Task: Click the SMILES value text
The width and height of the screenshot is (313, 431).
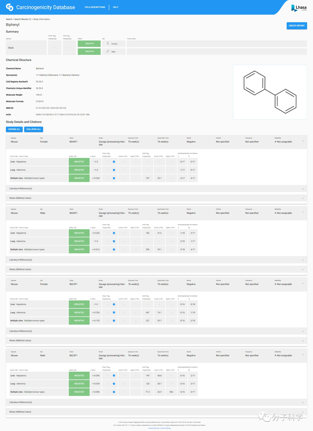Action: click(51, 108)
